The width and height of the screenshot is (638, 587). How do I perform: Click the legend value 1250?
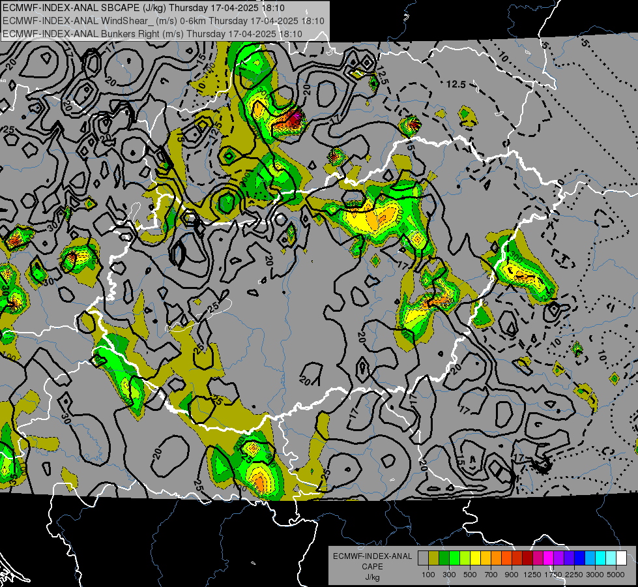click(x=532, y=575)
